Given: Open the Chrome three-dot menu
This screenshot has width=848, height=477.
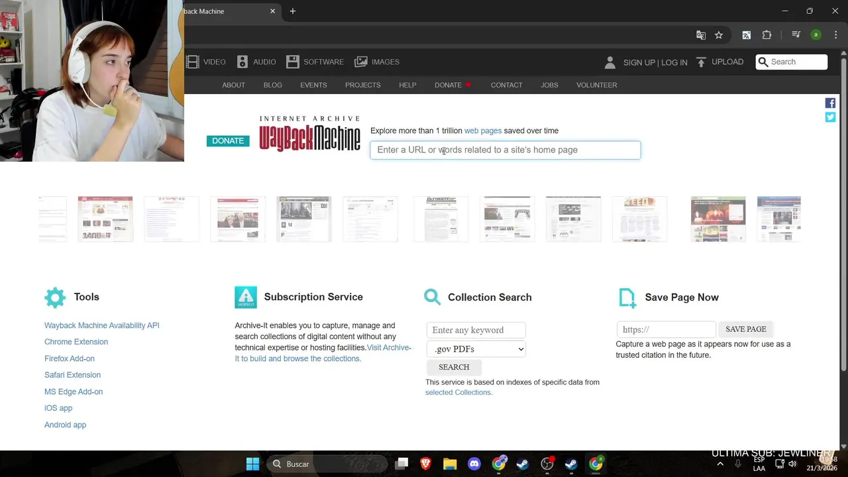Looking at the screenshot, I should coord(835,35).
